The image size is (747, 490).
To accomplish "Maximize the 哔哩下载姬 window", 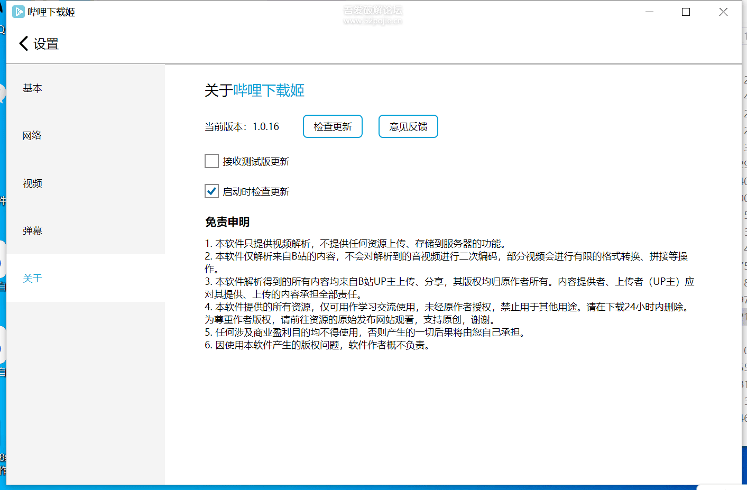I will tap(686, 12).
